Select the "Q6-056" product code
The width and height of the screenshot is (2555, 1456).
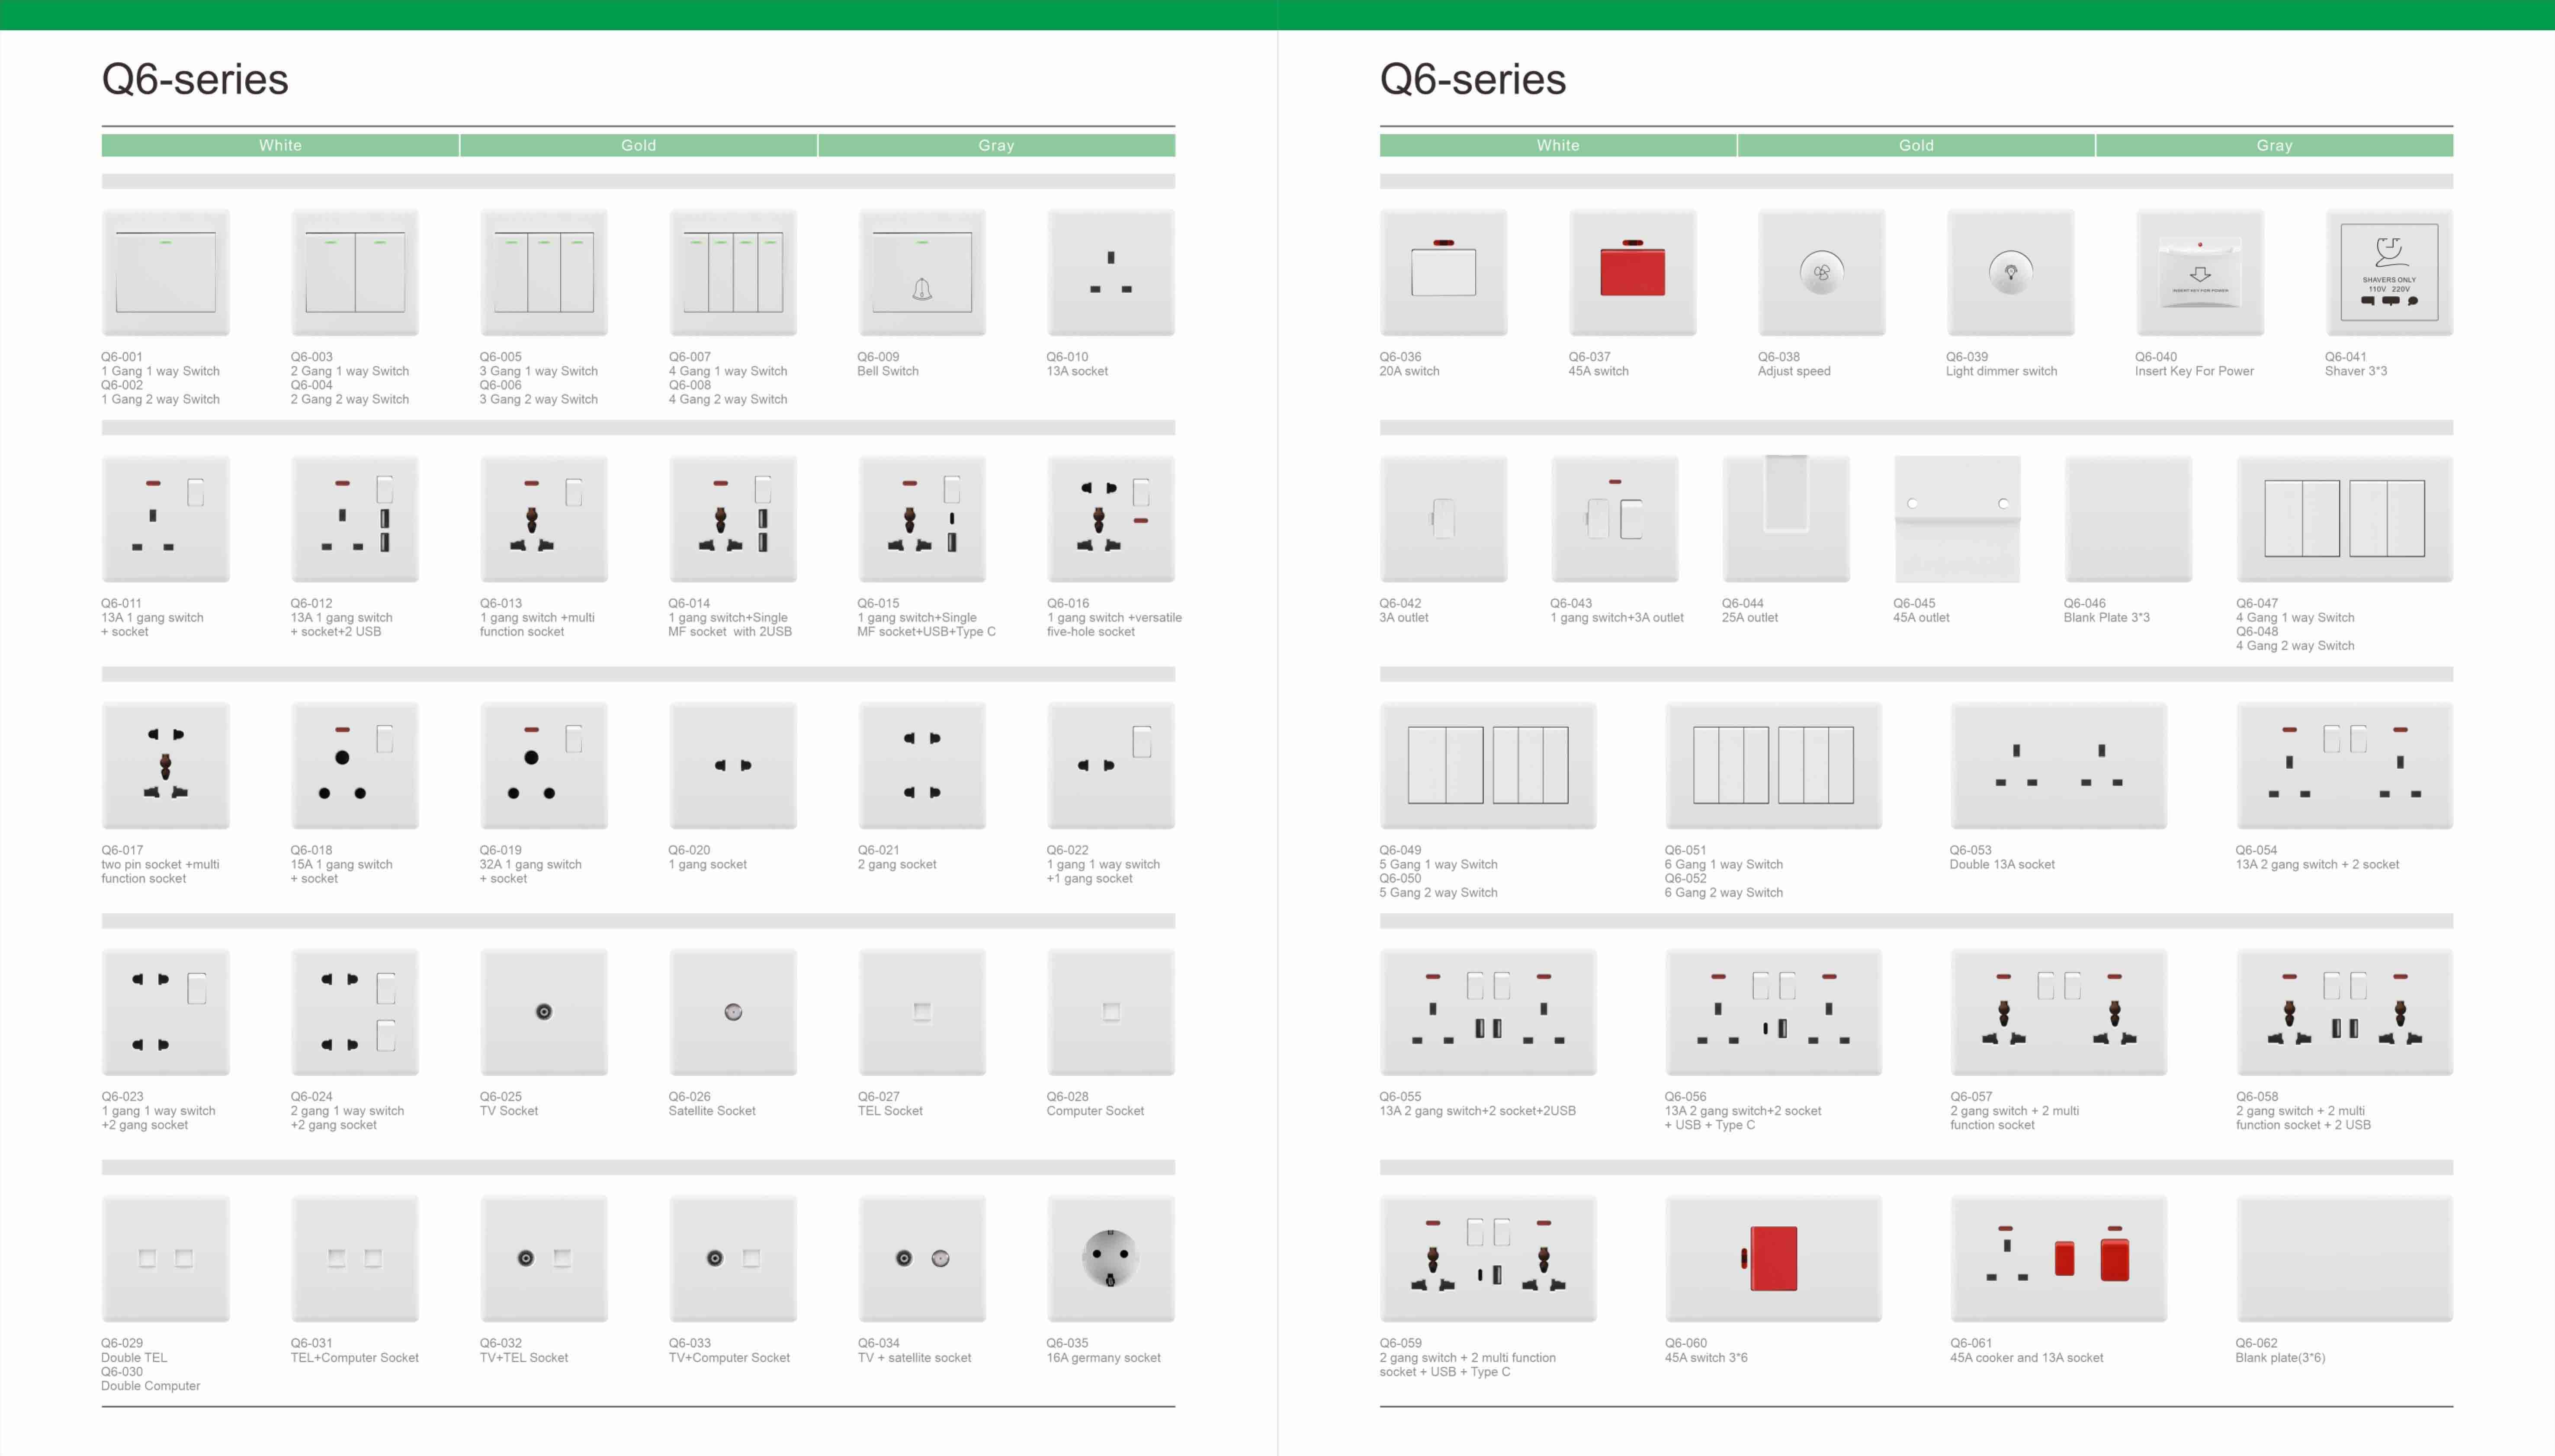pos(1685,1097)
